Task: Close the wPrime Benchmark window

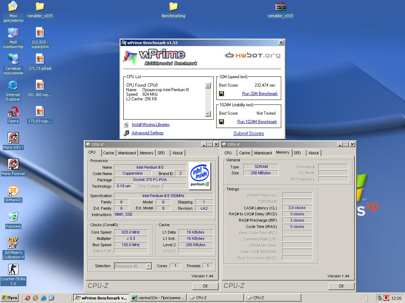Action: [x=281, y=43]
